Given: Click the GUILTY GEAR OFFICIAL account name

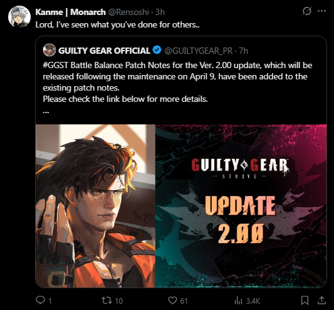Looking at the screenshot, I should click(104, 51).
